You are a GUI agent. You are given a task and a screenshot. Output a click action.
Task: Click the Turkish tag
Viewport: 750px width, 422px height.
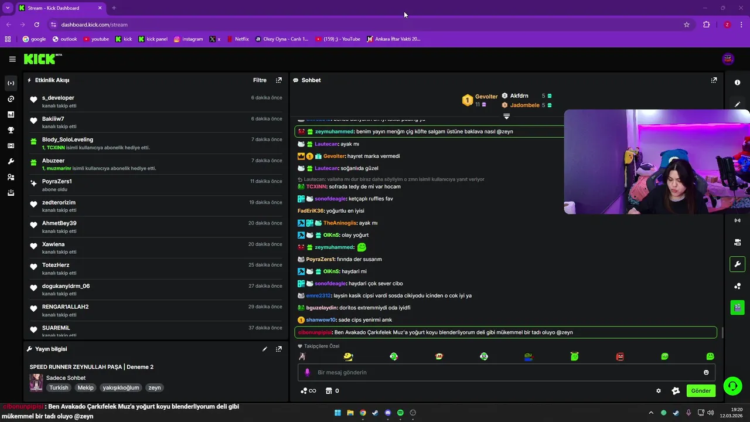(59, 387)
